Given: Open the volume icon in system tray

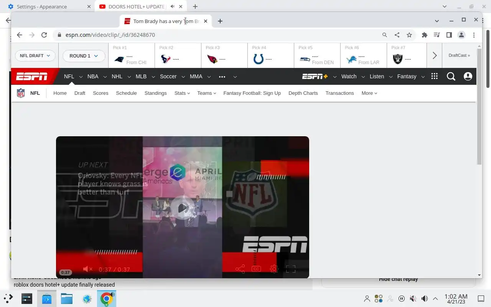Looking at the screenshot, I should [x=424, y=299].
